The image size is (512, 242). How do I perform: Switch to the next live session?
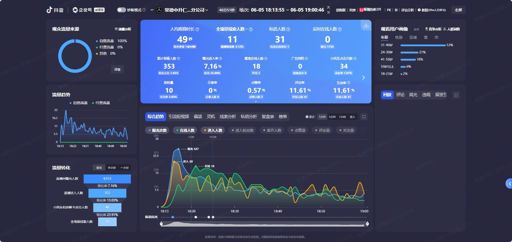pos(328,12)
